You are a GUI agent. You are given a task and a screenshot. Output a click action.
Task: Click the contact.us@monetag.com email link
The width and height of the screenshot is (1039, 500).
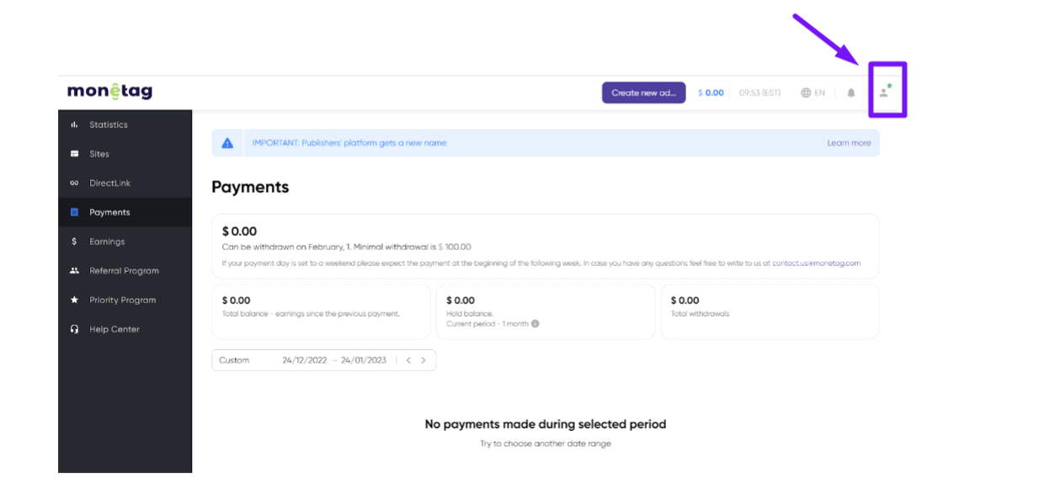pyautogui.click(x=816, y=263)
